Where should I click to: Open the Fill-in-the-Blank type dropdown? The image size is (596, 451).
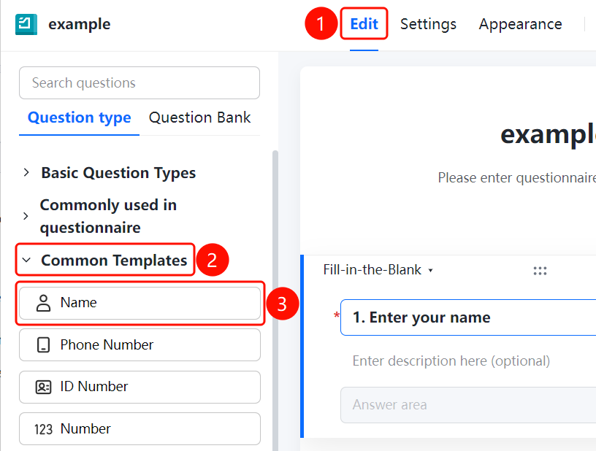pos(378,270)
